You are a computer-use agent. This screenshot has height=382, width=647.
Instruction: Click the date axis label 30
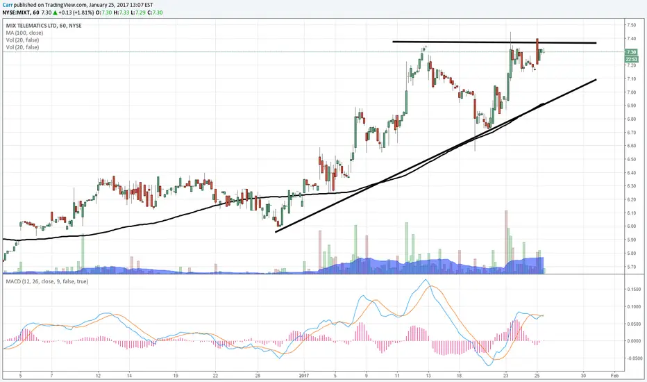[x=583, y=375]
